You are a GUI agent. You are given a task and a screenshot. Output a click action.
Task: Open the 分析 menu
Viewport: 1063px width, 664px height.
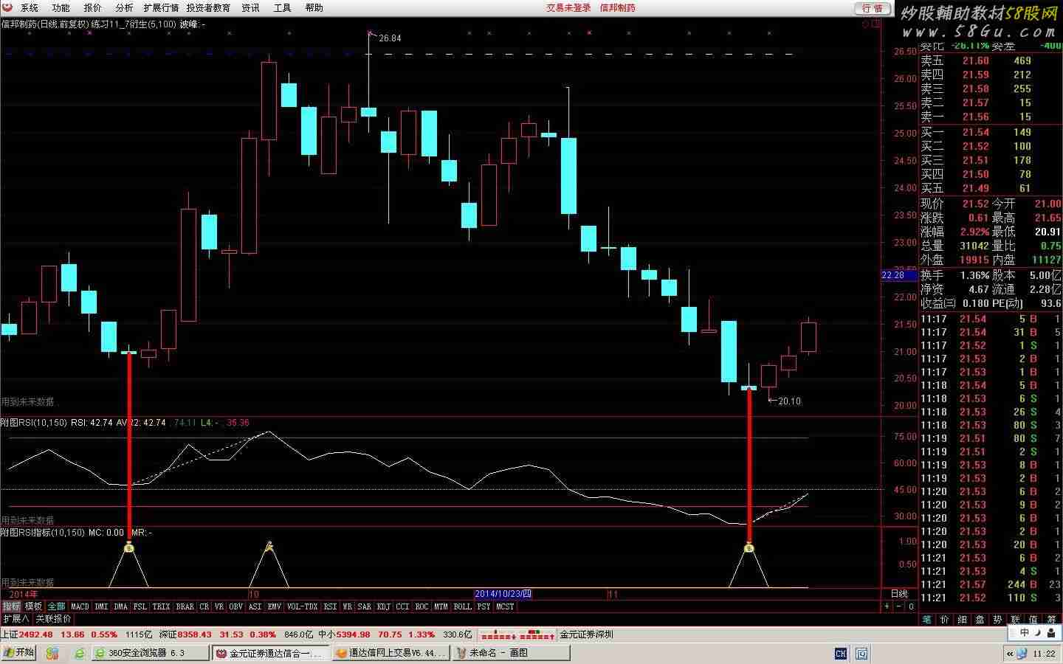(x=124, y=7)
